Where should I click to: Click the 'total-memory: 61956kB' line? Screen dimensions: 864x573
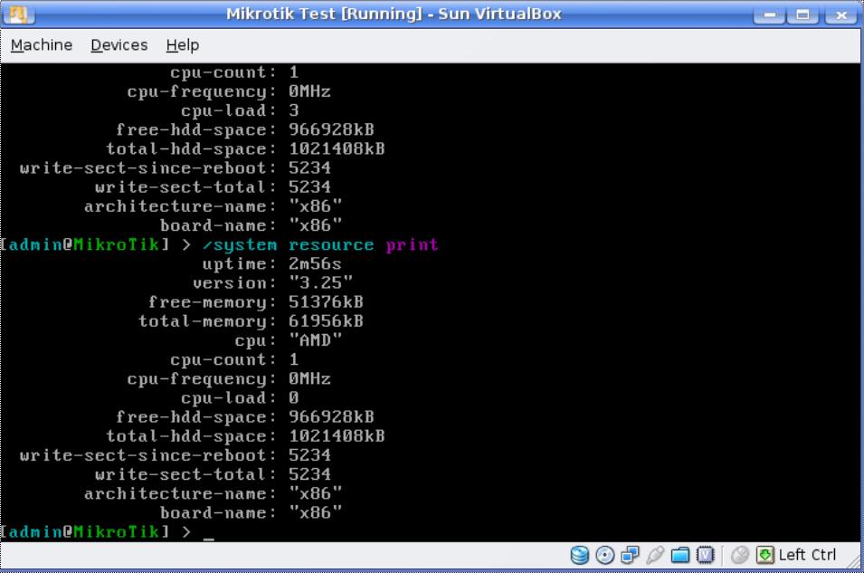tap(251, 321)
